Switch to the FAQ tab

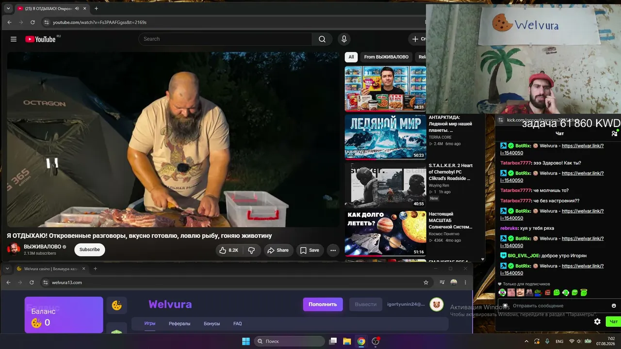tap(238, 323)
